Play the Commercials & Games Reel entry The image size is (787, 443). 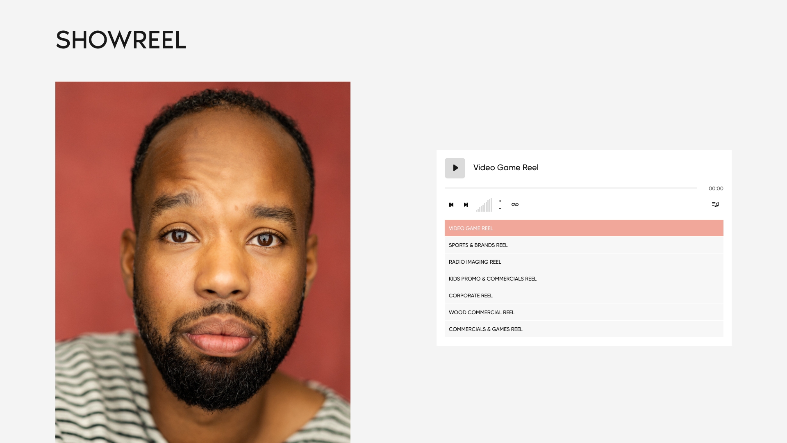pyautogui.click(x=584, y=329)
